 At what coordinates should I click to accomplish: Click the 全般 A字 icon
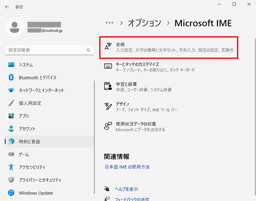108,46
